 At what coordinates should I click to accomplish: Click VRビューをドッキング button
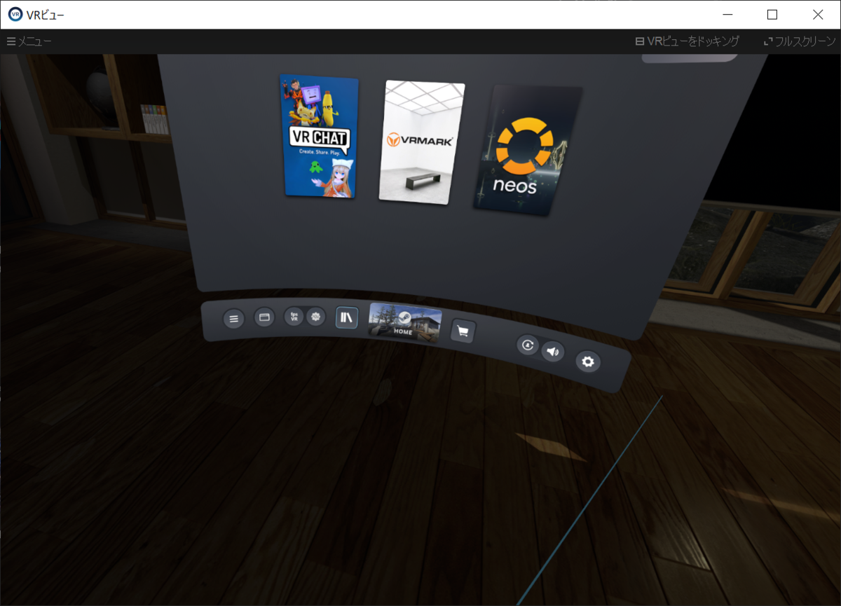pyautogui.click(x=687, y=41)
